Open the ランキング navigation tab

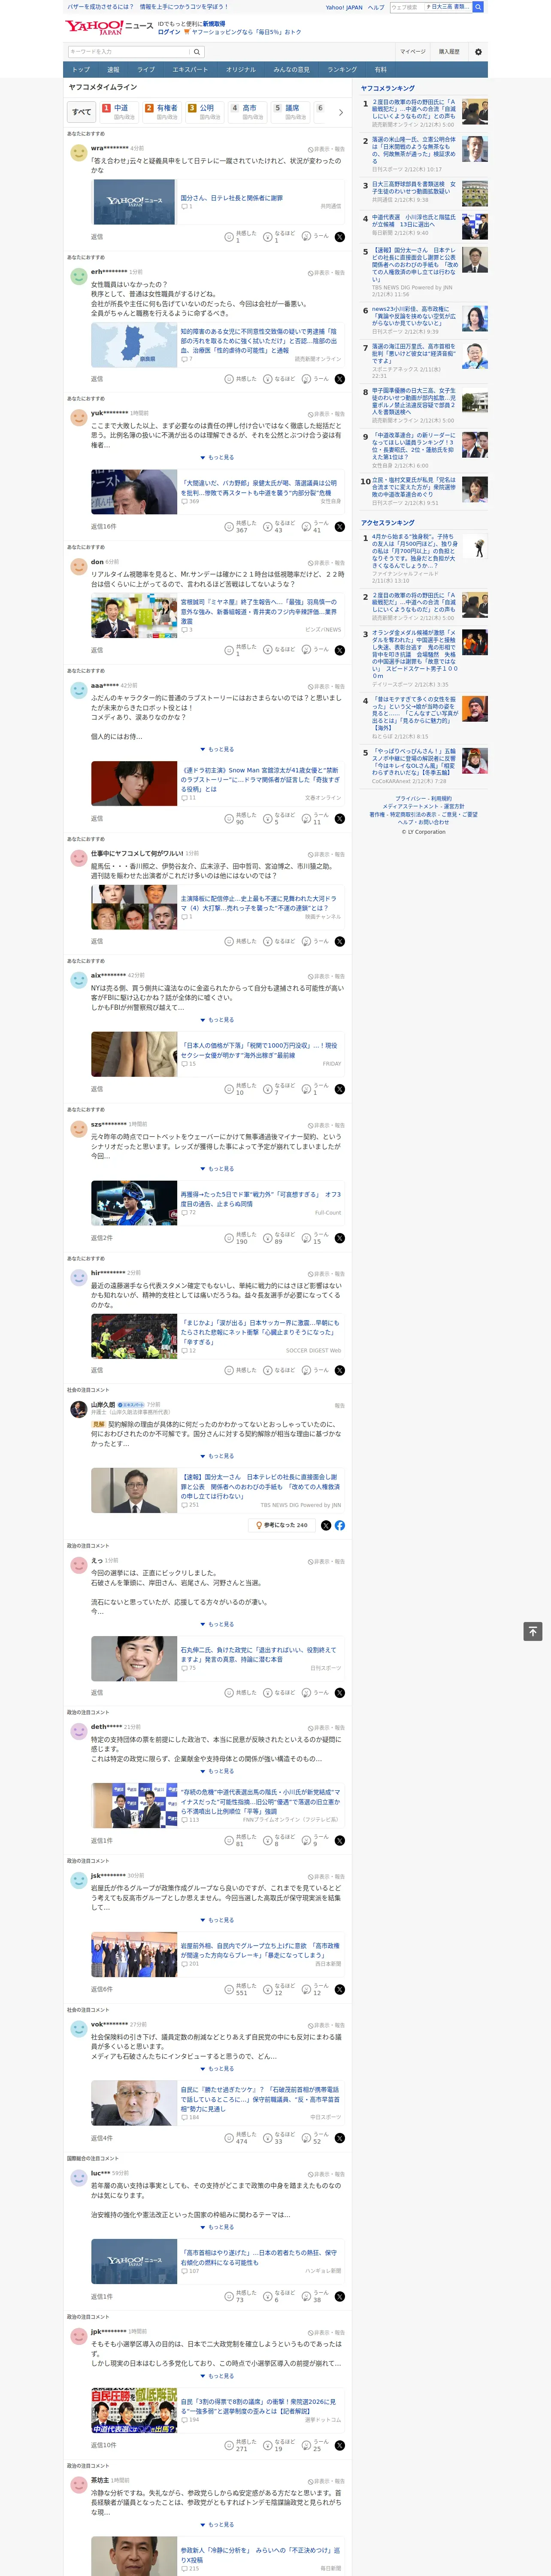[342, 70]
